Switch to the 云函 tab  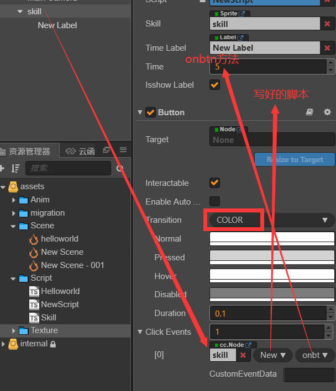(80, 151)
